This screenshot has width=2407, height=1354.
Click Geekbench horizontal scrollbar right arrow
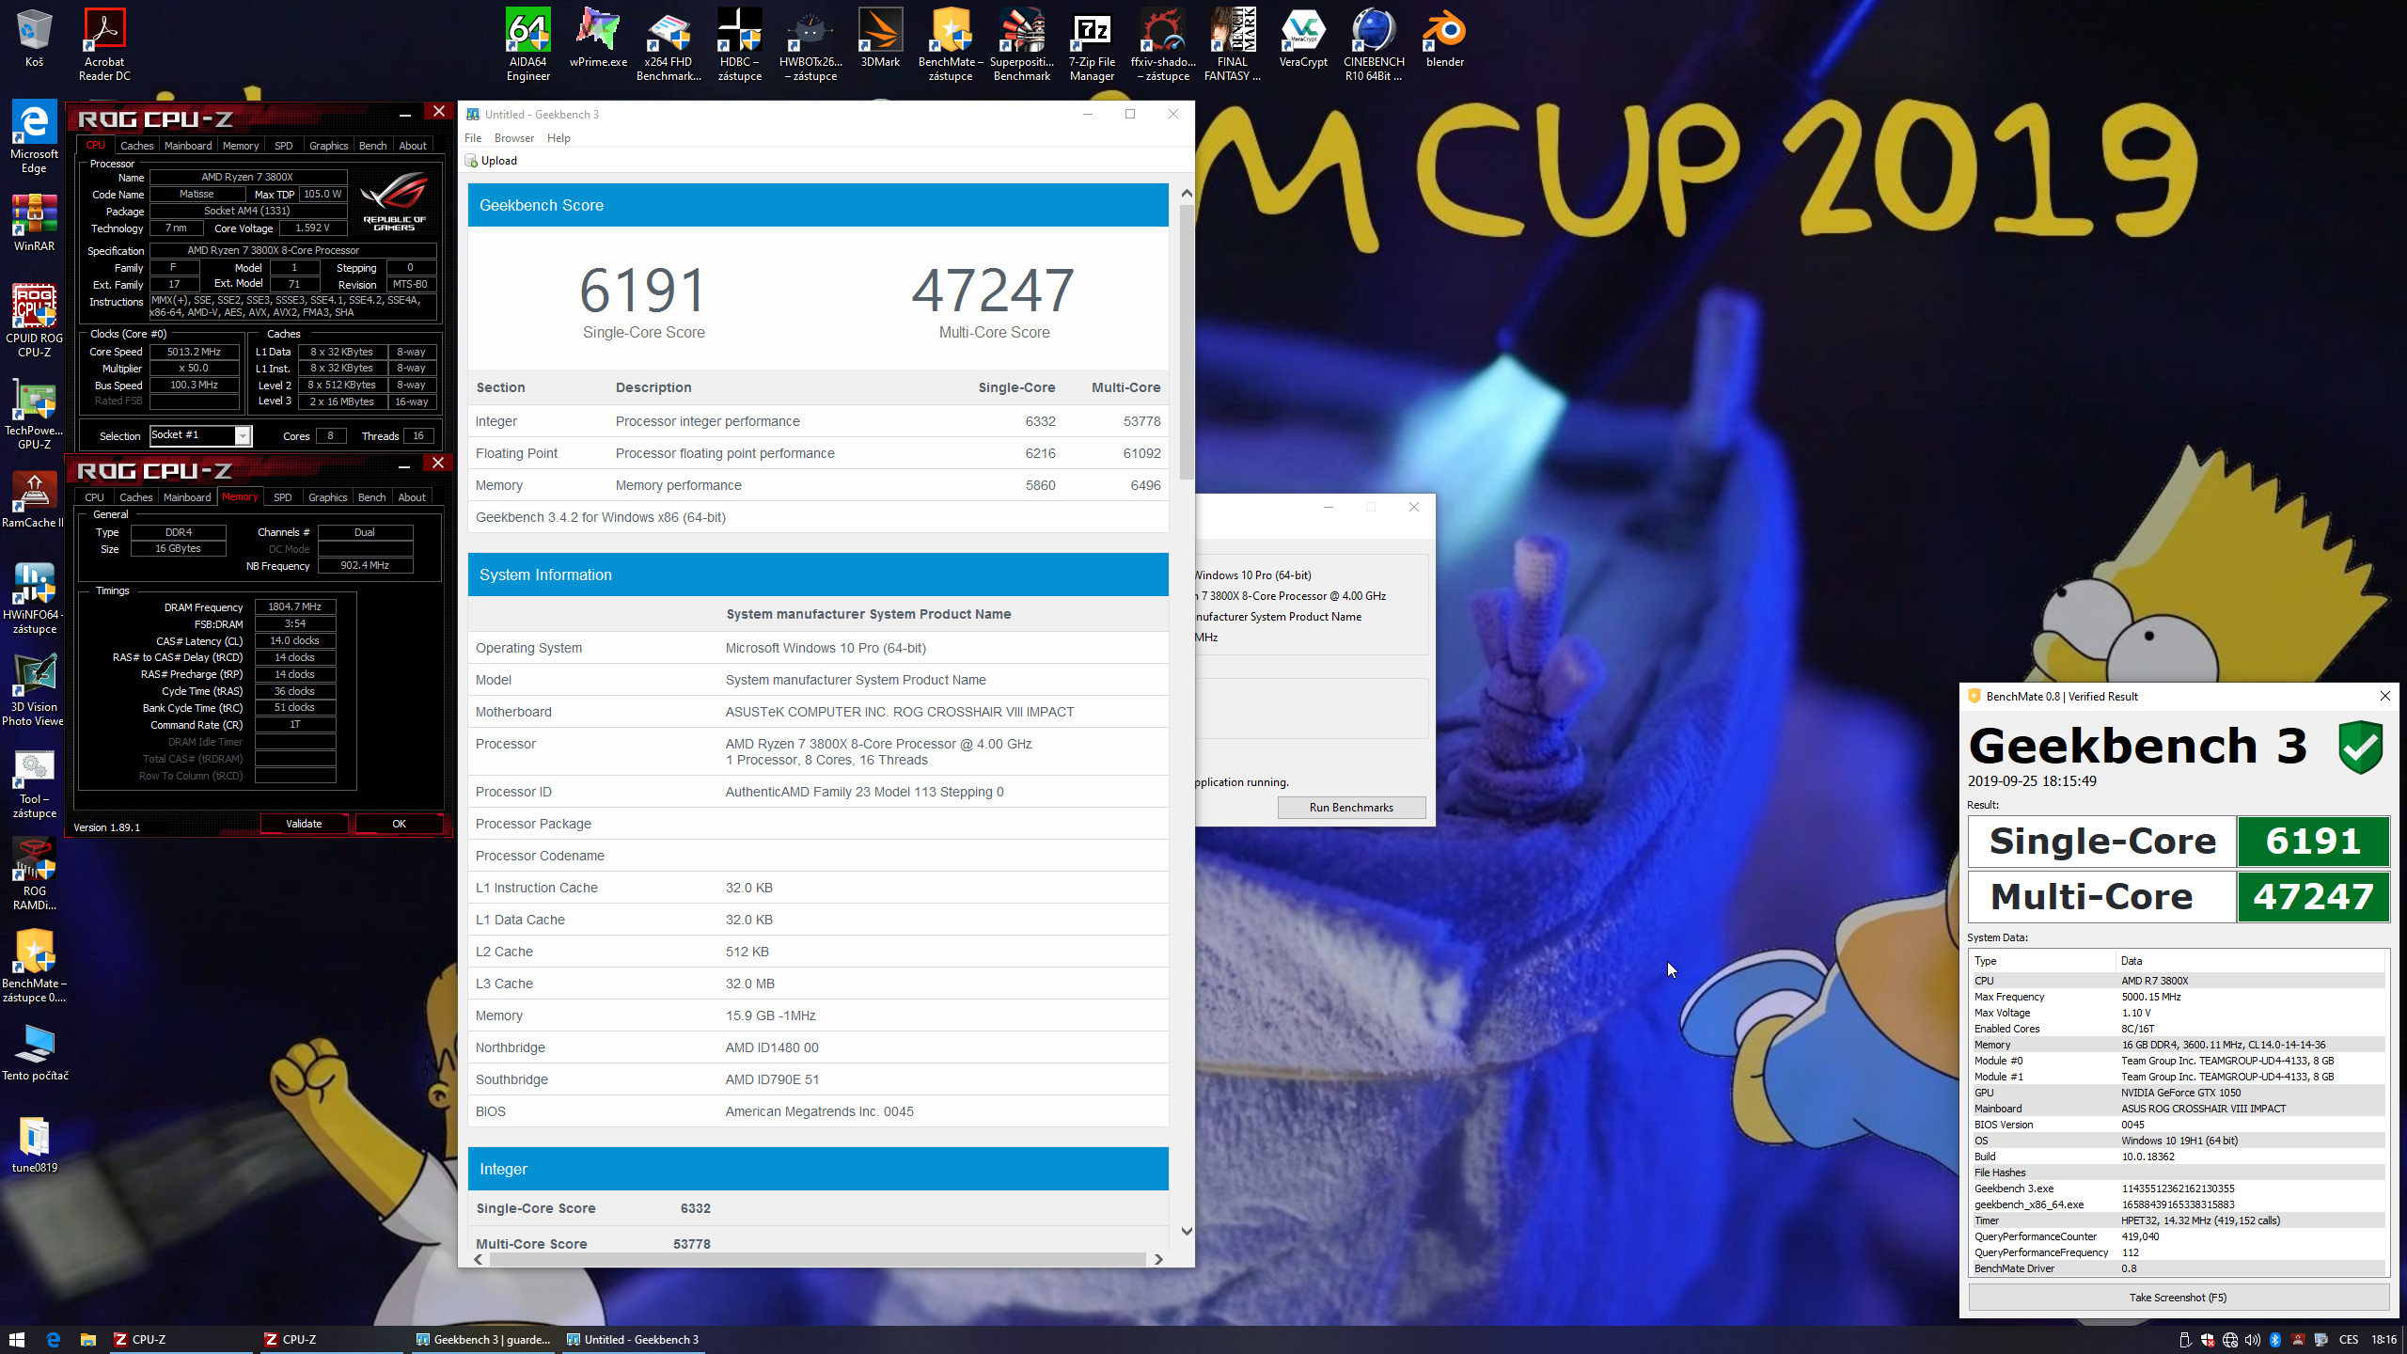click(1158, 1259)
